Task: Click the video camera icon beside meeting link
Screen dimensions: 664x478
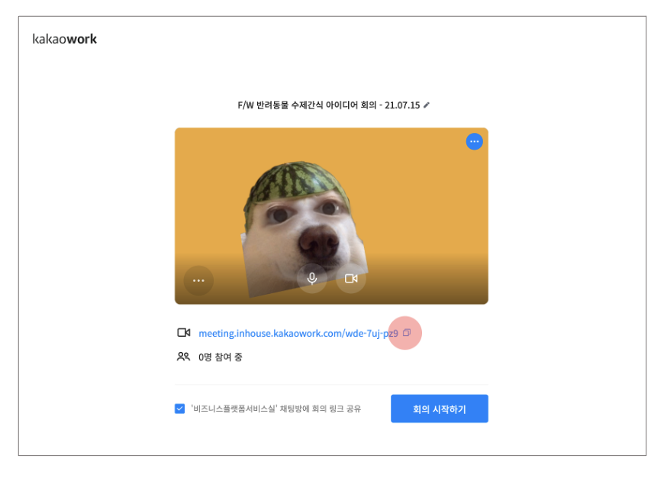Action: pos(184,333)
